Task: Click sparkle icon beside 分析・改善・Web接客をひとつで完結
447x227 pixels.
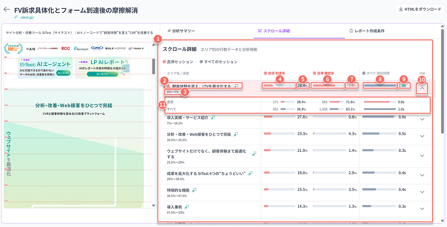Action: click(236, 134)
